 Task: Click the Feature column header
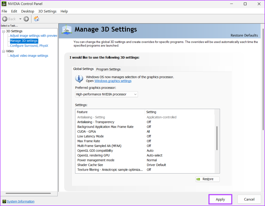click(x=110, y=112)
